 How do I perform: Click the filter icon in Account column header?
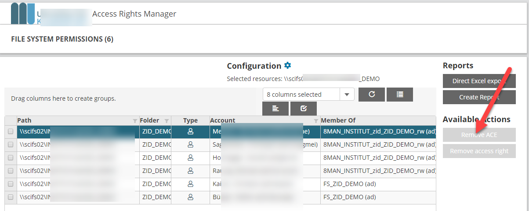(316, 120)
